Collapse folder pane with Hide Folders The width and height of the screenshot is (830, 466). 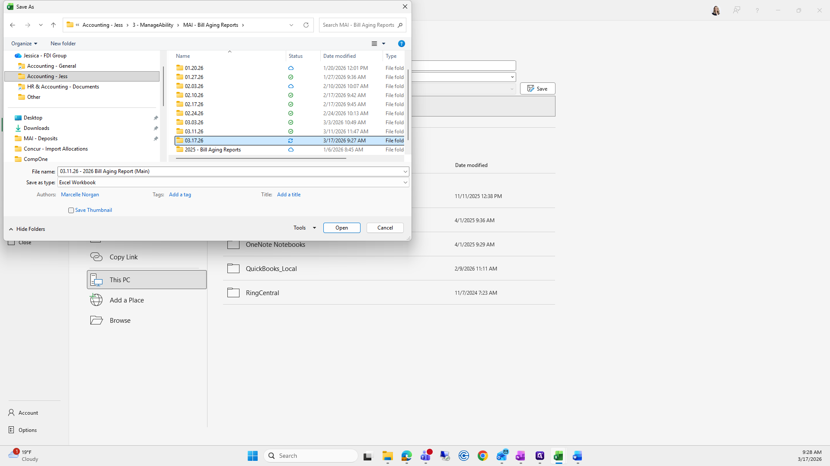coord(27,229)
